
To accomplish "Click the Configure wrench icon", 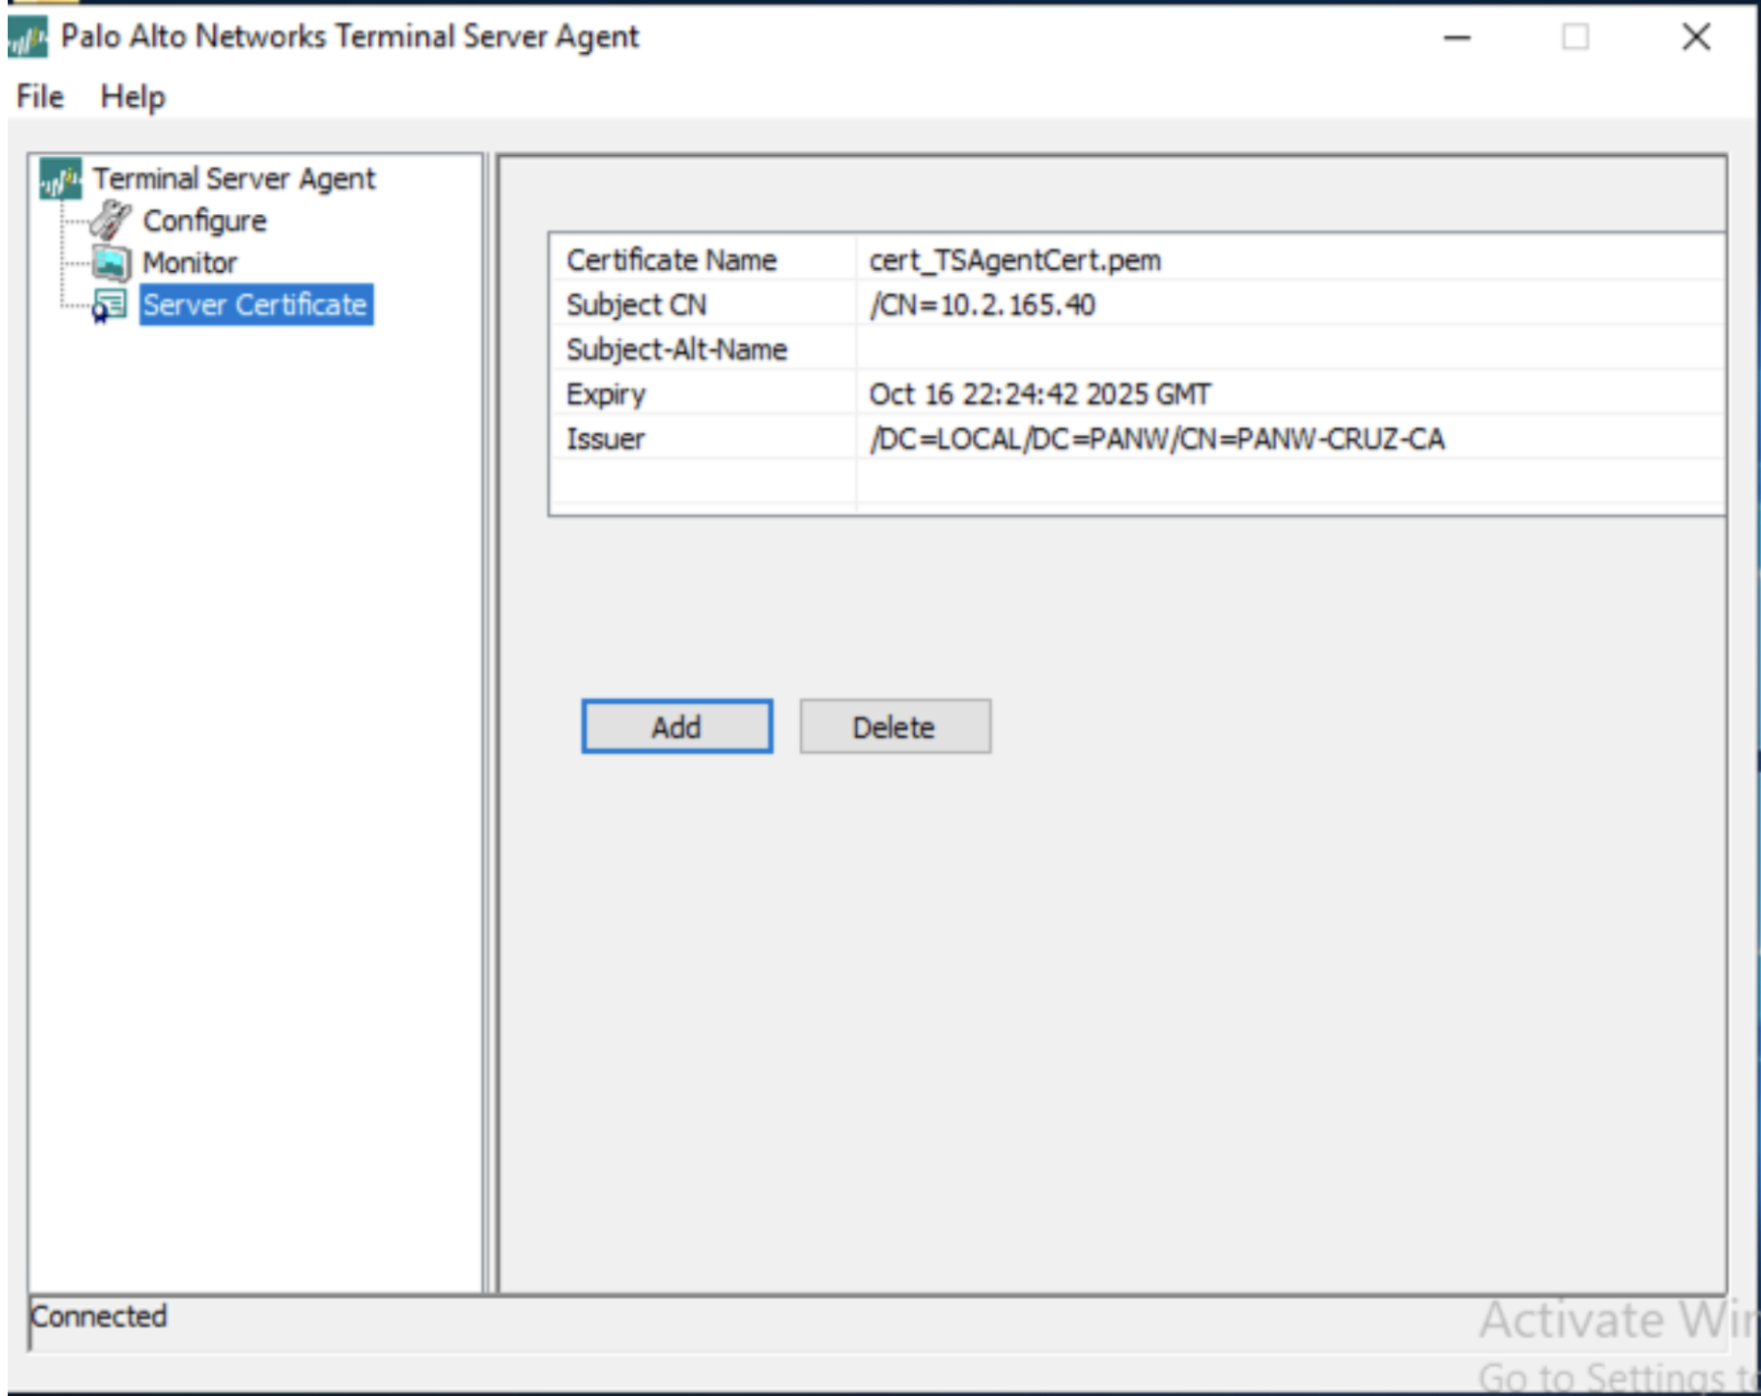I will click(110, 221).
